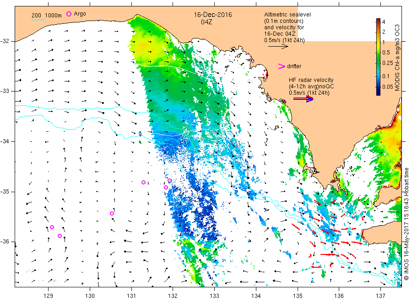Click the colorbar tick label '4'
Image resolution: width=412 pixels, height=302 pixels.
(383, 22)
